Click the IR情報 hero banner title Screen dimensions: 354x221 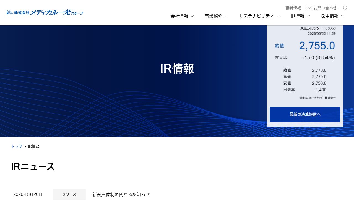177,69
